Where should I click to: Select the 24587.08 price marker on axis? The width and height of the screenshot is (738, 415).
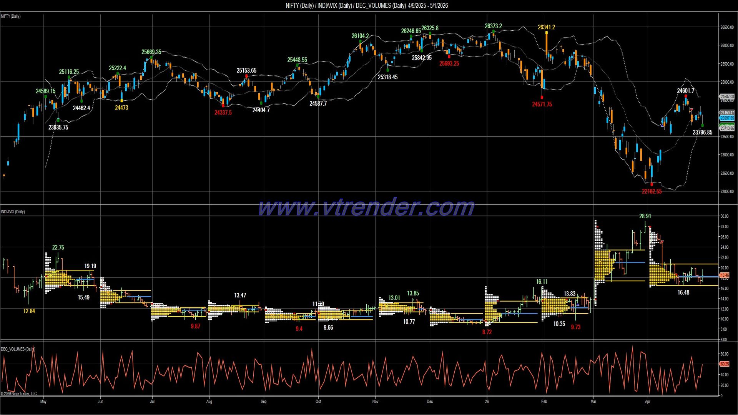(x=727, y=97)
